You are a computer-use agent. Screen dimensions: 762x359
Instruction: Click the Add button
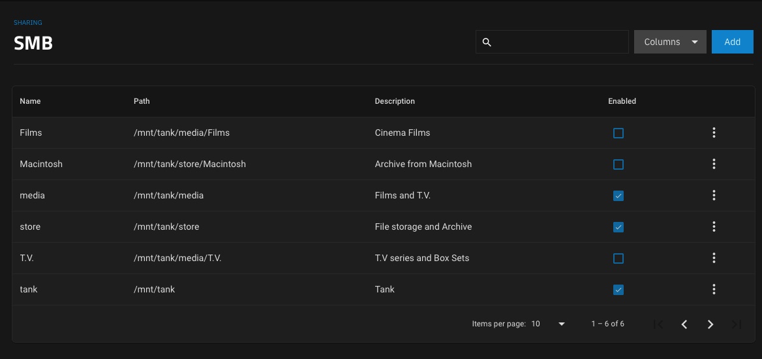733,42
